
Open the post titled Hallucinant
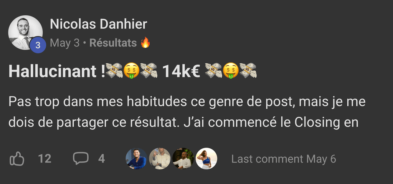point(132,71)
